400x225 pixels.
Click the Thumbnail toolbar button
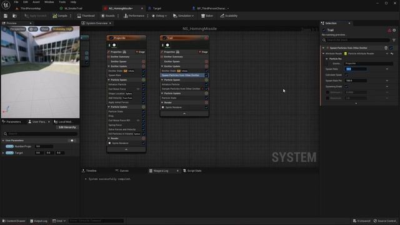click(x=86, y=16)
